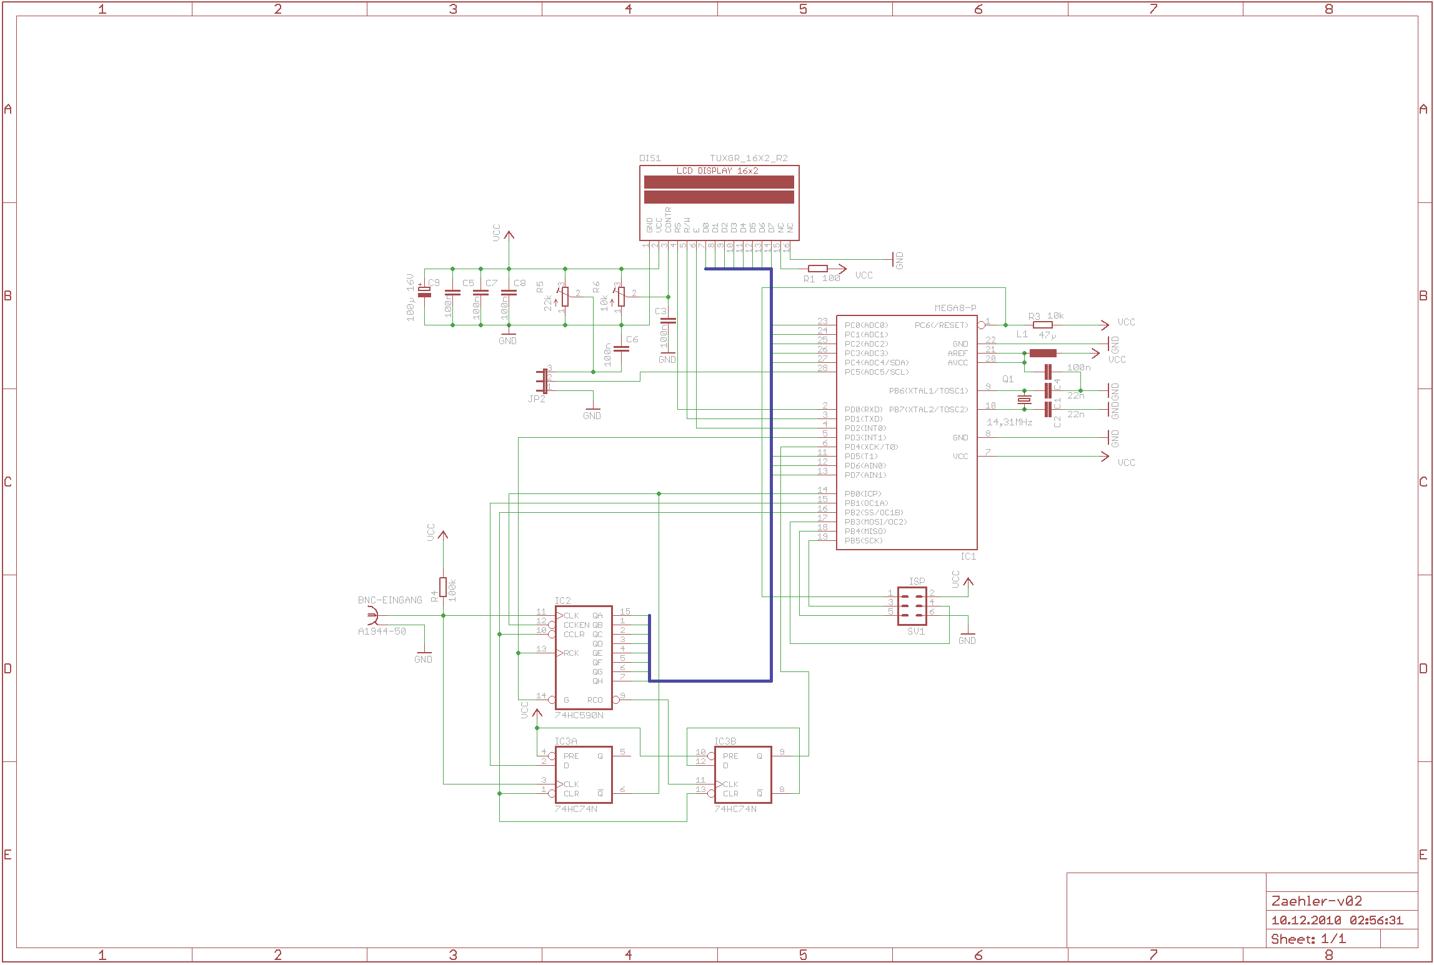Click the R5 22k trimmer potentiometer
This screenshot has height=965, width=1434.
click(x=565, y=297)
